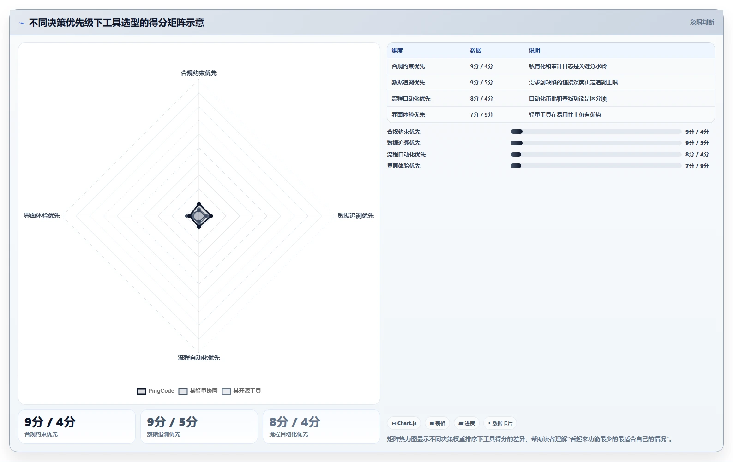Click the 数据卡片 tag chip

(500, 423)
